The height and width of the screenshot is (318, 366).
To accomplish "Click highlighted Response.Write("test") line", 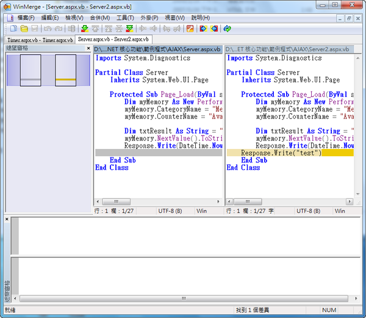I will tap(290, 153).
